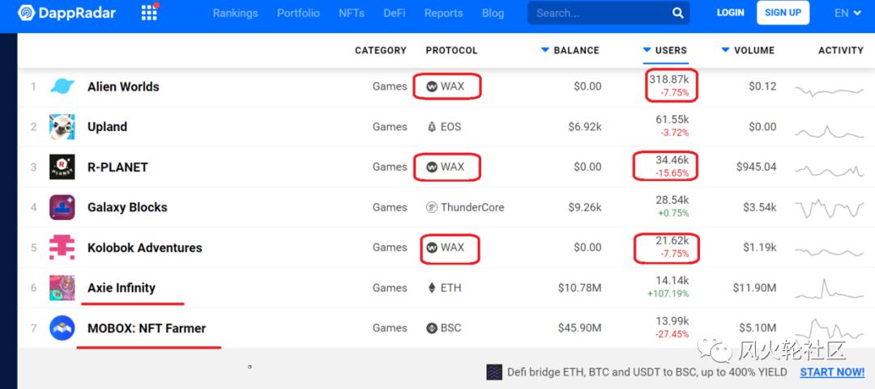The image size is (875, 389).
Task: Click the START NOW! link
Action: coord(832,372)
